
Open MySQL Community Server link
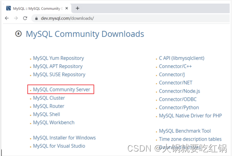(62, 89)
